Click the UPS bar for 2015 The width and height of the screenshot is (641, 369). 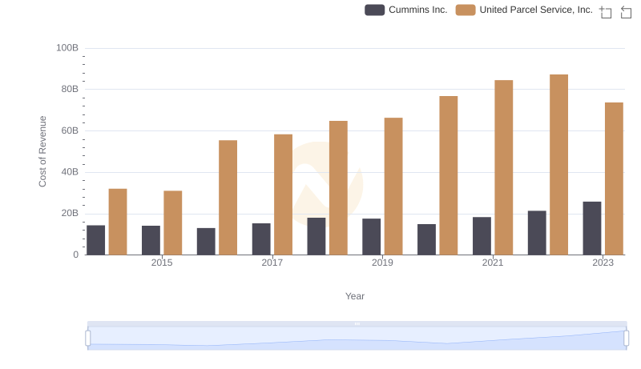pyautogui.click(x=173, y=223)
